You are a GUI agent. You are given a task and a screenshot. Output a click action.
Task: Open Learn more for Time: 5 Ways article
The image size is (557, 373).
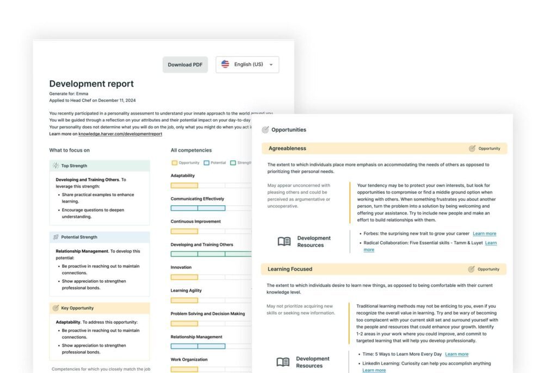point(456,354)
